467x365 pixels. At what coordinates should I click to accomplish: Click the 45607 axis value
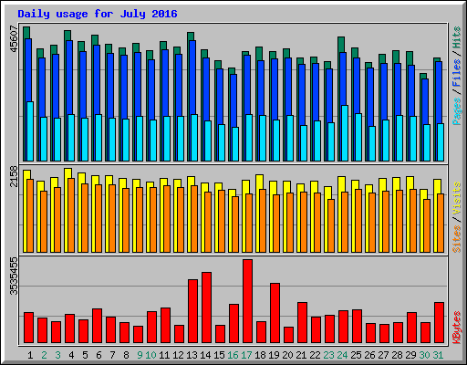point(14,38)
